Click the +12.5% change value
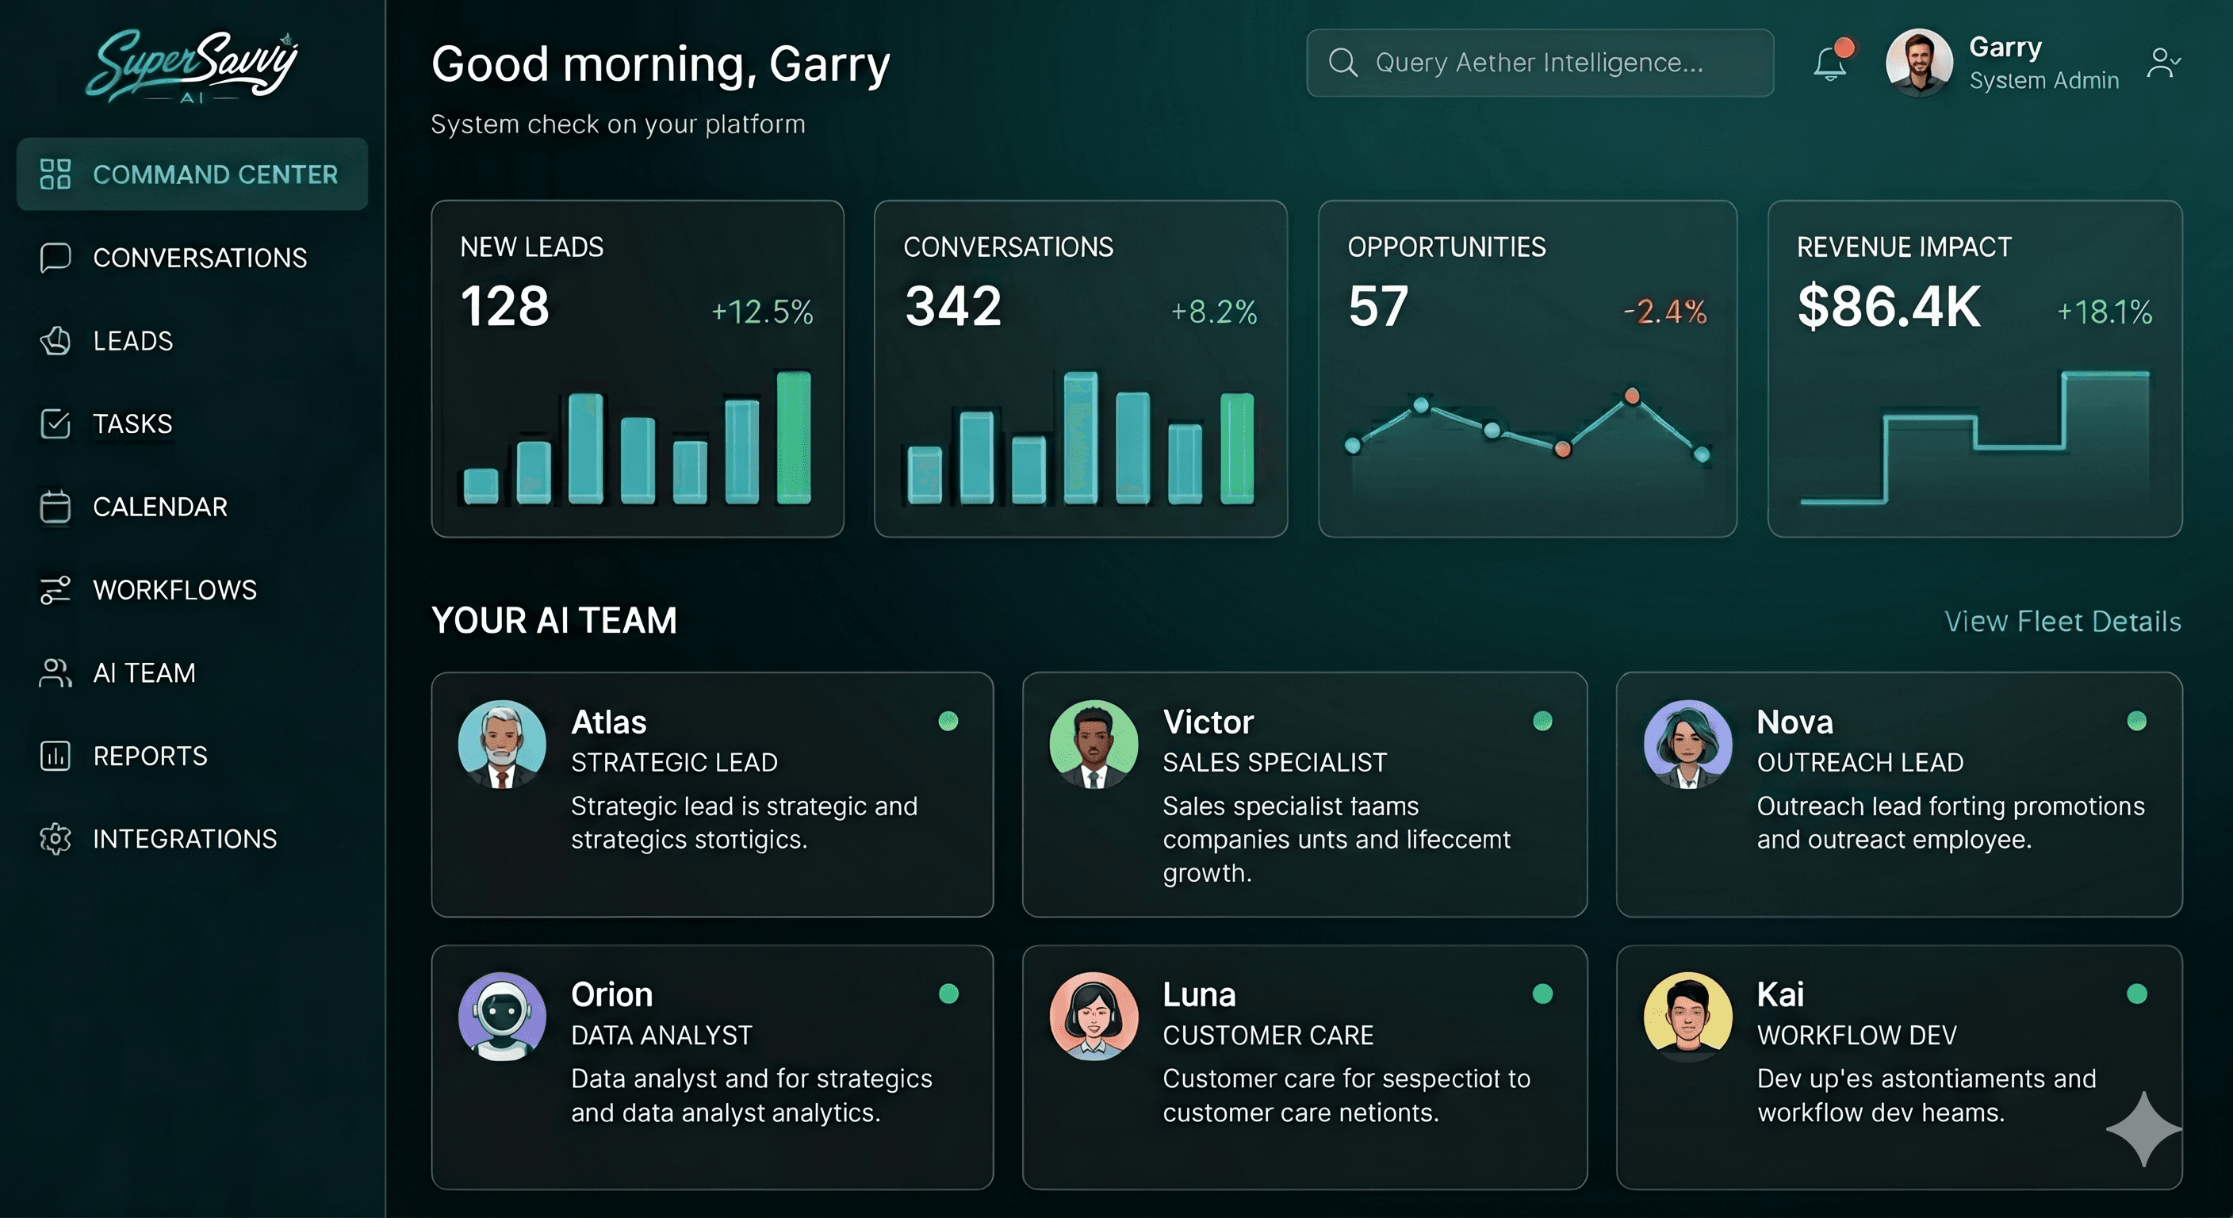The height and width of the screenshot is (1218, 2233). pos(762,311)
